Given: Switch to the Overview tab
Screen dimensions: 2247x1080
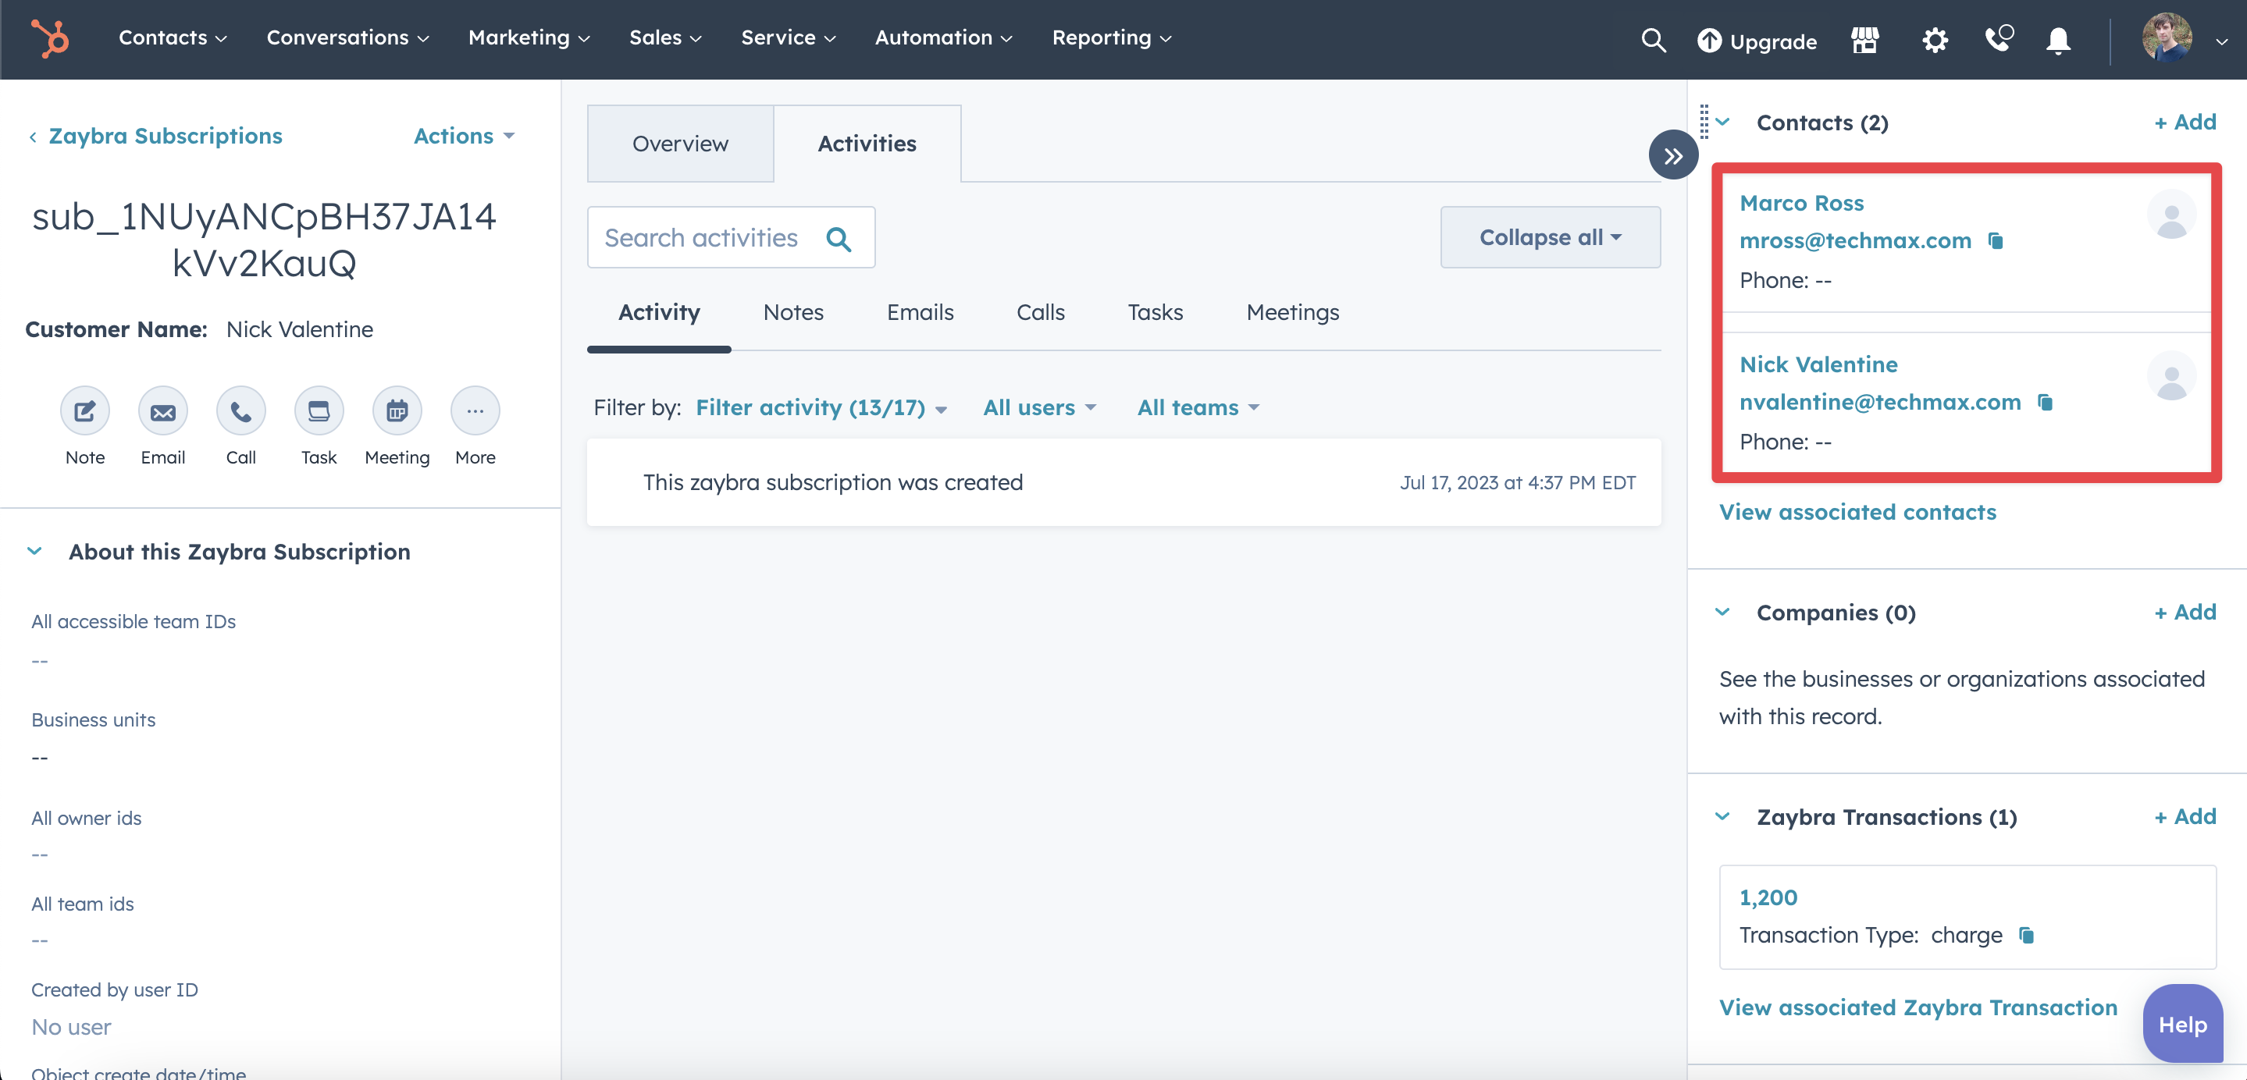Looking at the screenshot, I should [x=680, y=144].
